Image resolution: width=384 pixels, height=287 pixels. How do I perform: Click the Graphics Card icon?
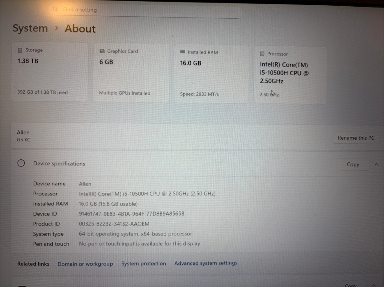pos(102,51)
